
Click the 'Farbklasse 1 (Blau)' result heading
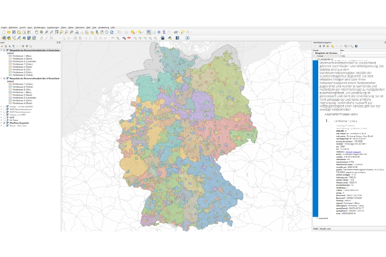click(x=345, y=121)
